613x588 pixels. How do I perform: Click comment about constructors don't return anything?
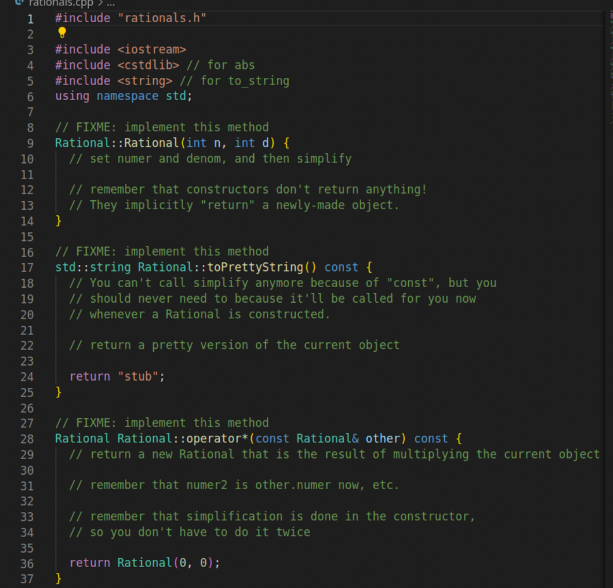pos(248,189)
